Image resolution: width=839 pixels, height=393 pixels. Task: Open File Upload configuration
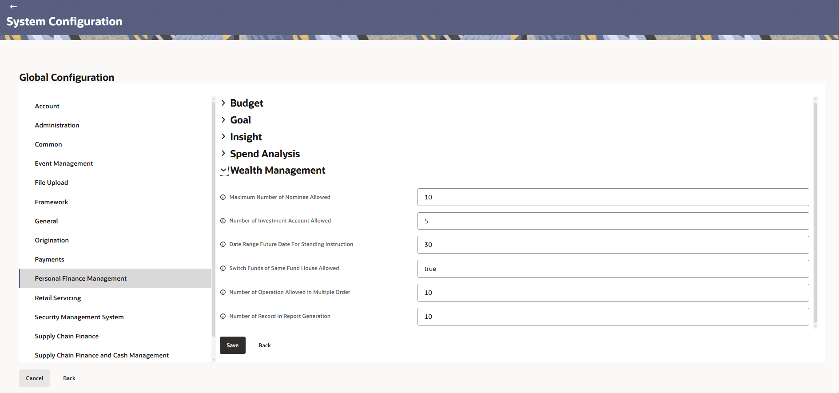pyautogui.click(x=115, y=183)
